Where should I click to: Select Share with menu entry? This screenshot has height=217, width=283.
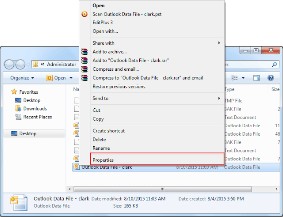click(x=103, y=43)
